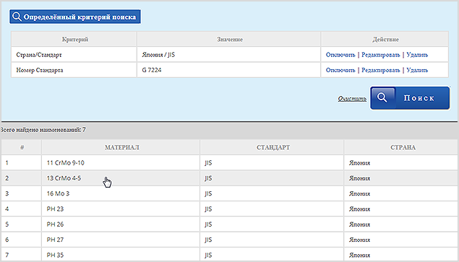Click Редактировать for the Номер Стандарта criterion

[x=380, y=70]
